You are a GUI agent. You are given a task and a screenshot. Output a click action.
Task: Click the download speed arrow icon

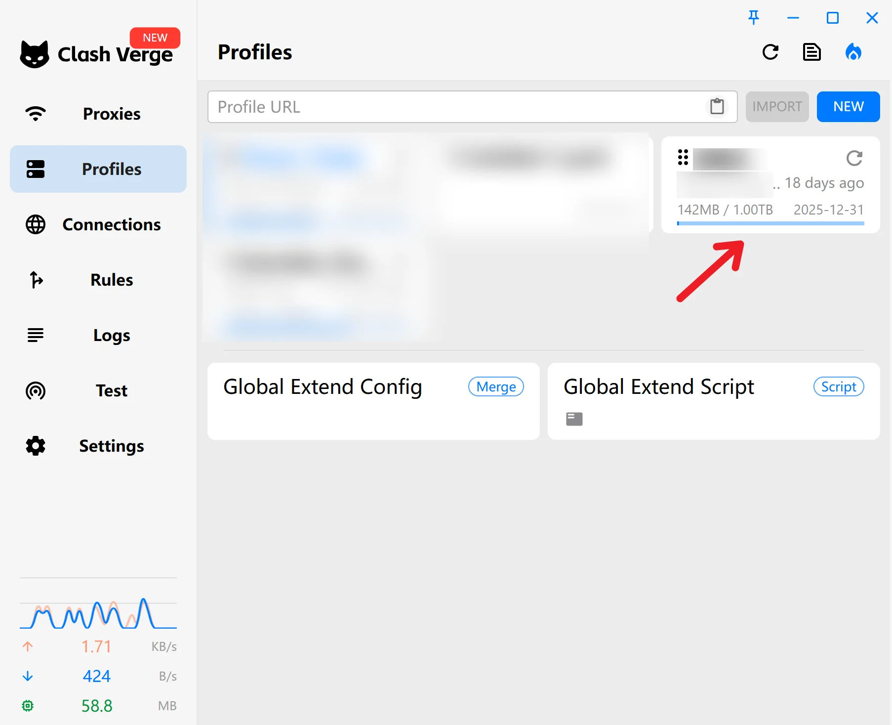point(28,676)
